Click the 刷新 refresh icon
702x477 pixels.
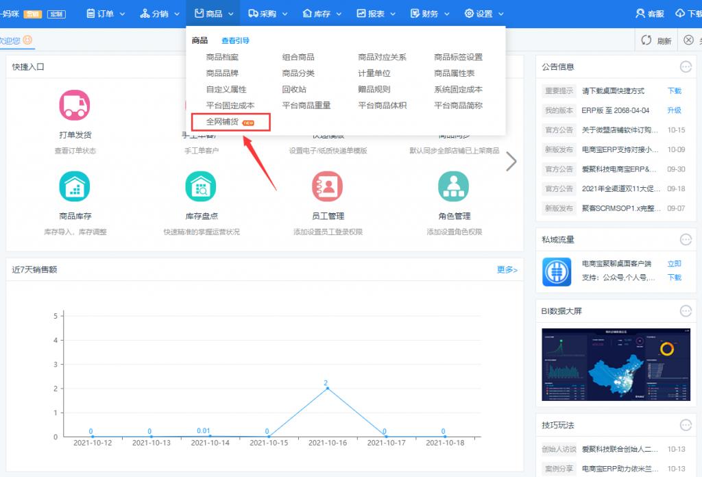click(656, 40)
